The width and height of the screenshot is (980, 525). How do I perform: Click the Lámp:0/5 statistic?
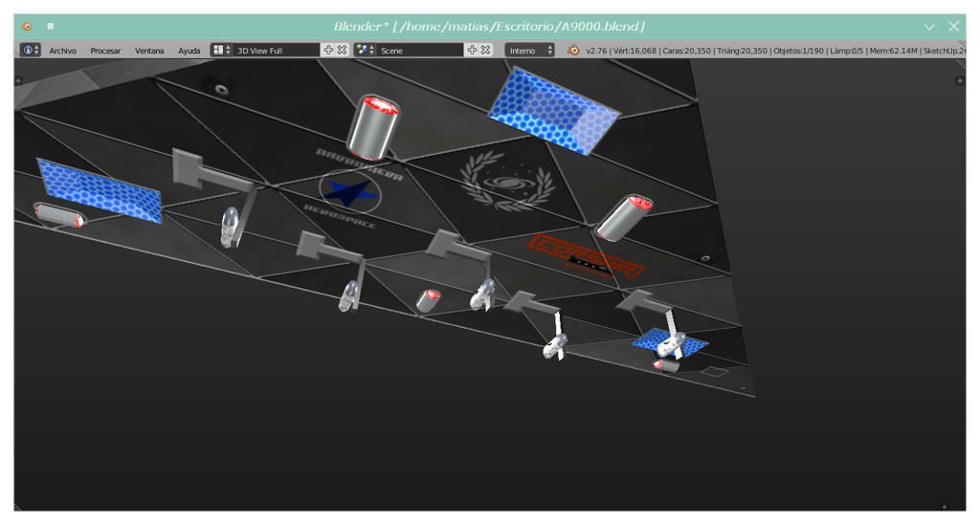point(846,51)
